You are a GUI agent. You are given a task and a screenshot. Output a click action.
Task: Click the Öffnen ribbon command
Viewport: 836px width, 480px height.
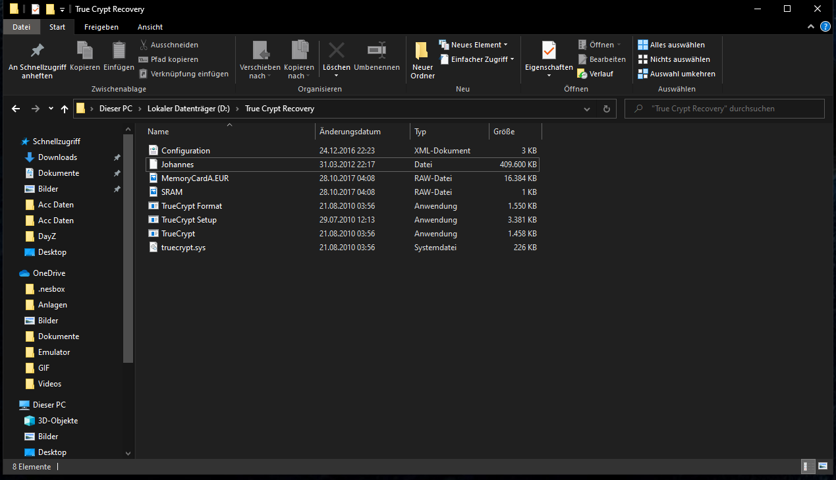pyautogui.click(x=599, y=45)
